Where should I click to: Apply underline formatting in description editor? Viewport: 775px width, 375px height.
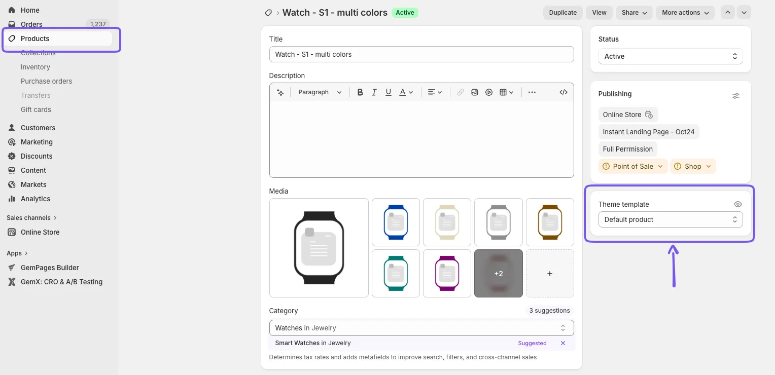point(389,92)
